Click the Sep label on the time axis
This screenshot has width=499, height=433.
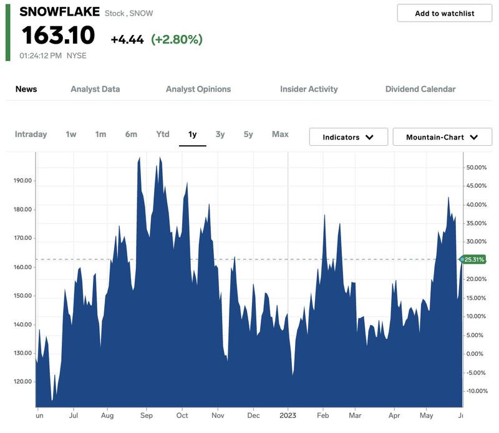coord(147,416)
